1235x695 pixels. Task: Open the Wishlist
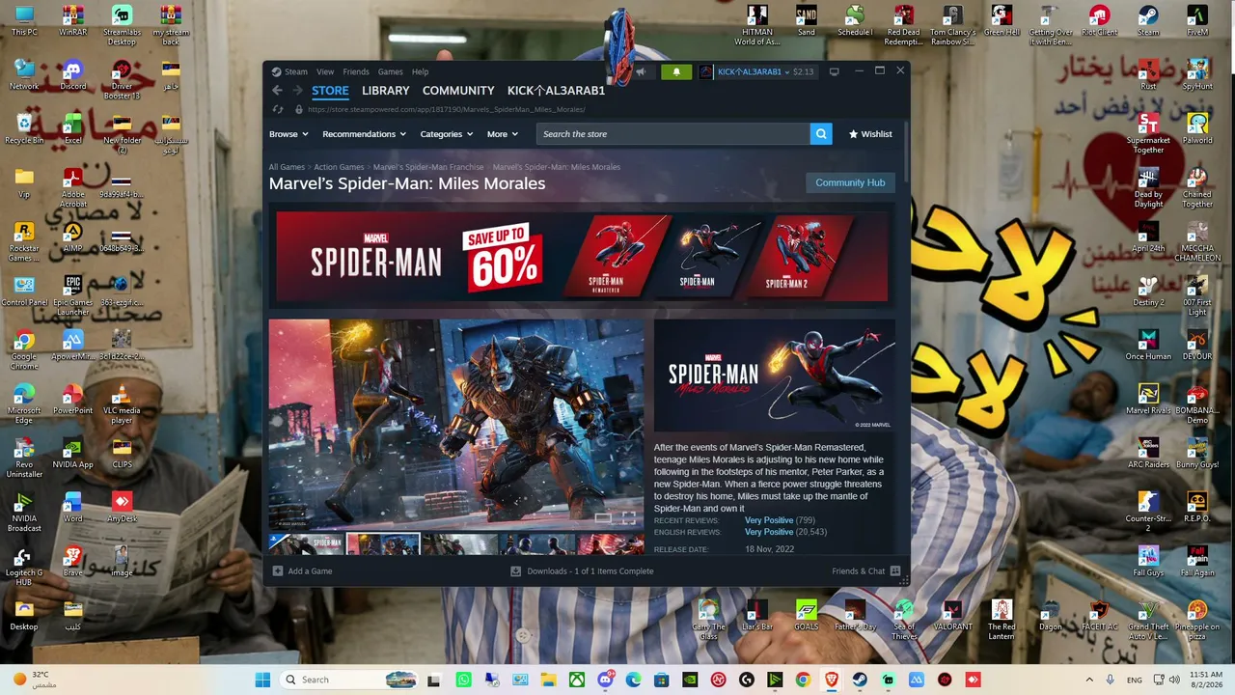point(870,134)
